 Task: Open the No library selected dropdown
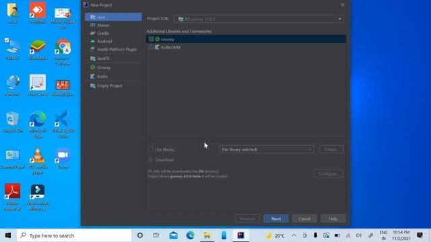[267, 149]
